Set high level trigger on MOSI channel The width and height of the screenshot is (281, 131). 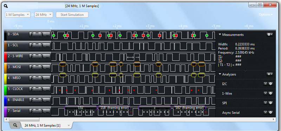pyautogui.click(x=37, y=67)
